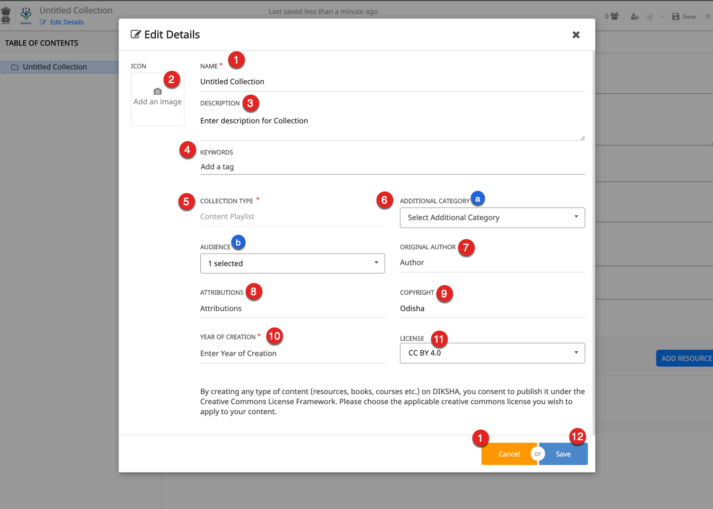Click the Edit Details link in the header
The image size is (713, 509).
(67, 22)
